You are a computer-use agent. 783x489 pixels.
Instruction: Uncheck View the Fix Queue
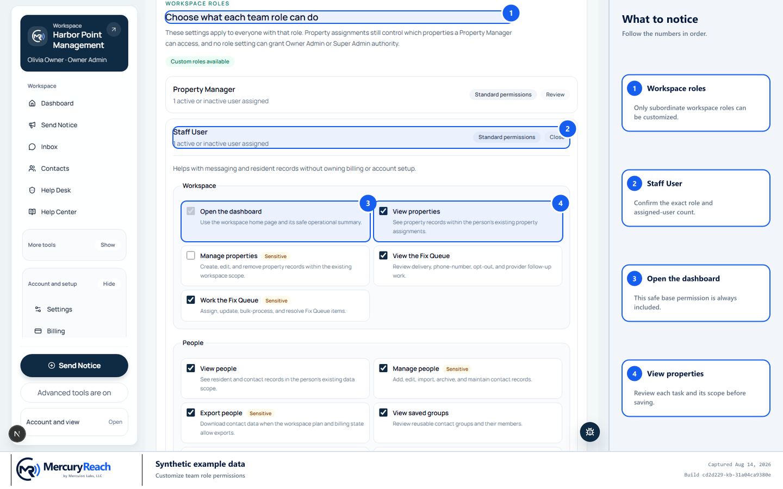pyautogui.click(x=383, y=255)
